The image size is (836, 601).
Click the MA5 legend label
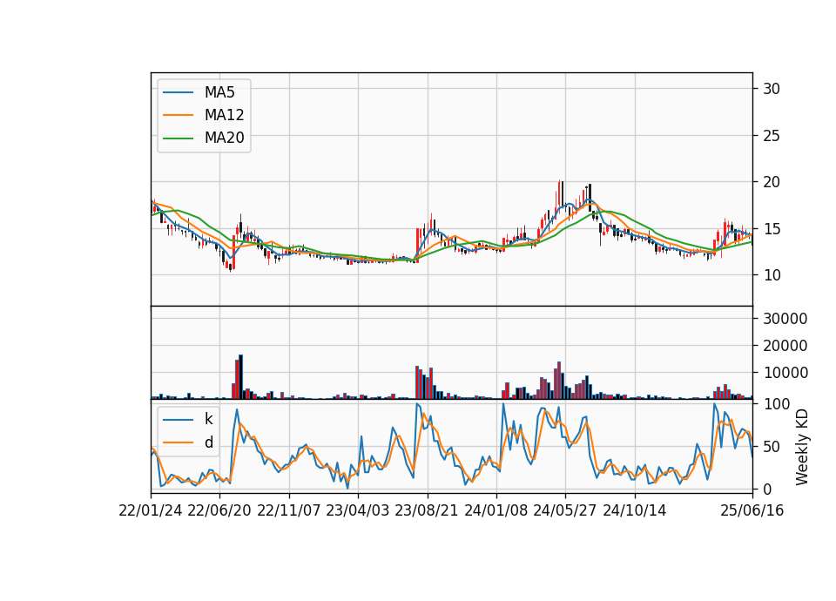(219, 92)
